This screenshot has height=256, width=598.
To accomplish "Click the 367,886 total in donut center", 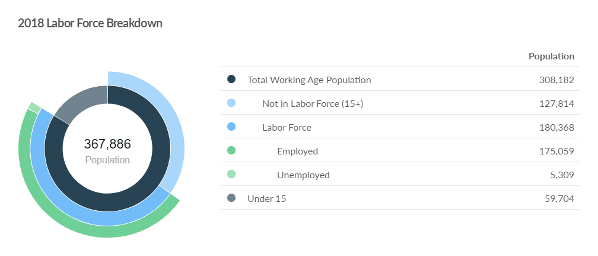I will tap(107, 144).
